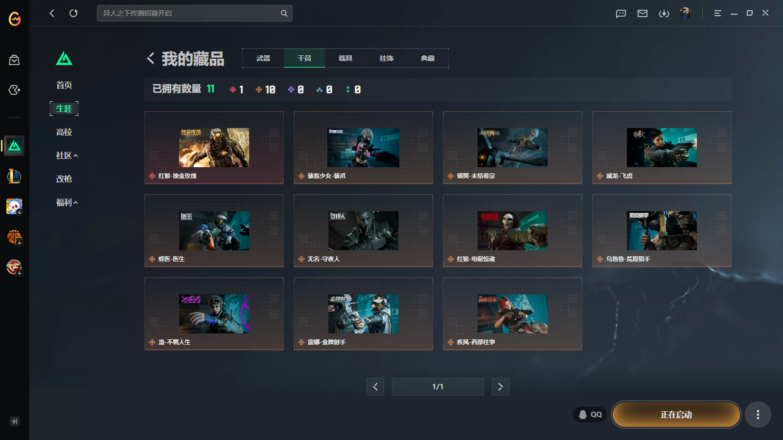Viewport: 783px width, 440px height.
Task: Expand the 福利 menu
Action: [67, 202]
